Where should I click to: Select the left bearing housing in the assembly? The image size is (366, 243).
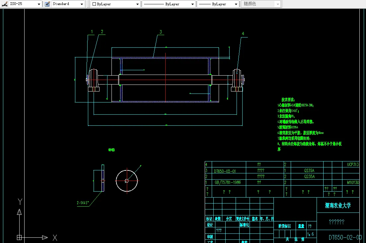(94, 80)
